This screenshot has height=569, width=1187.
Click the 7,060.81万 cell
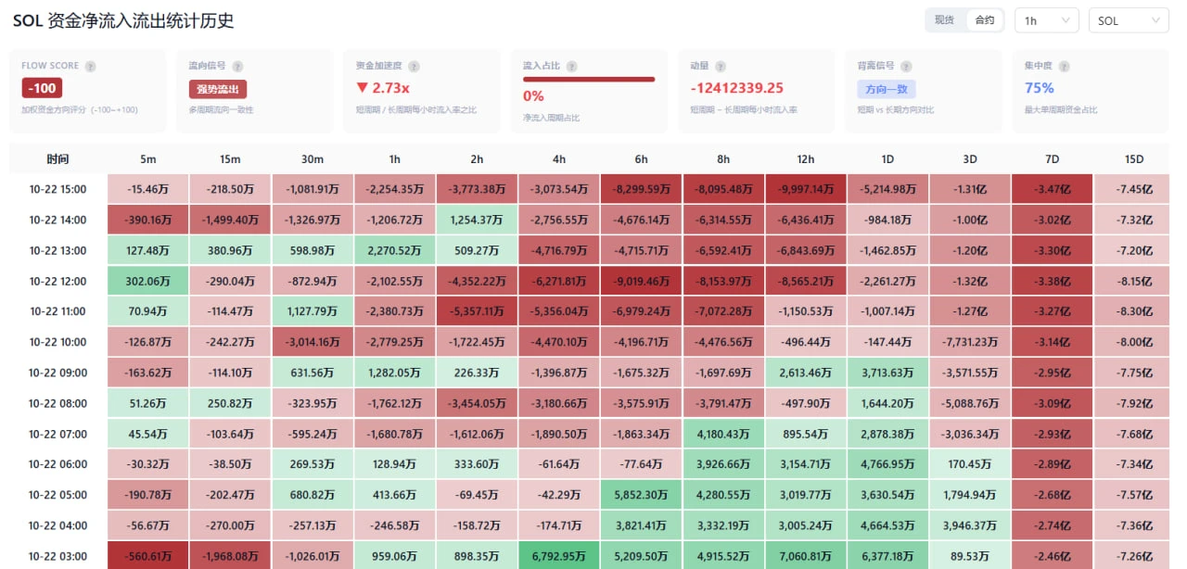(x=806, y=556)
